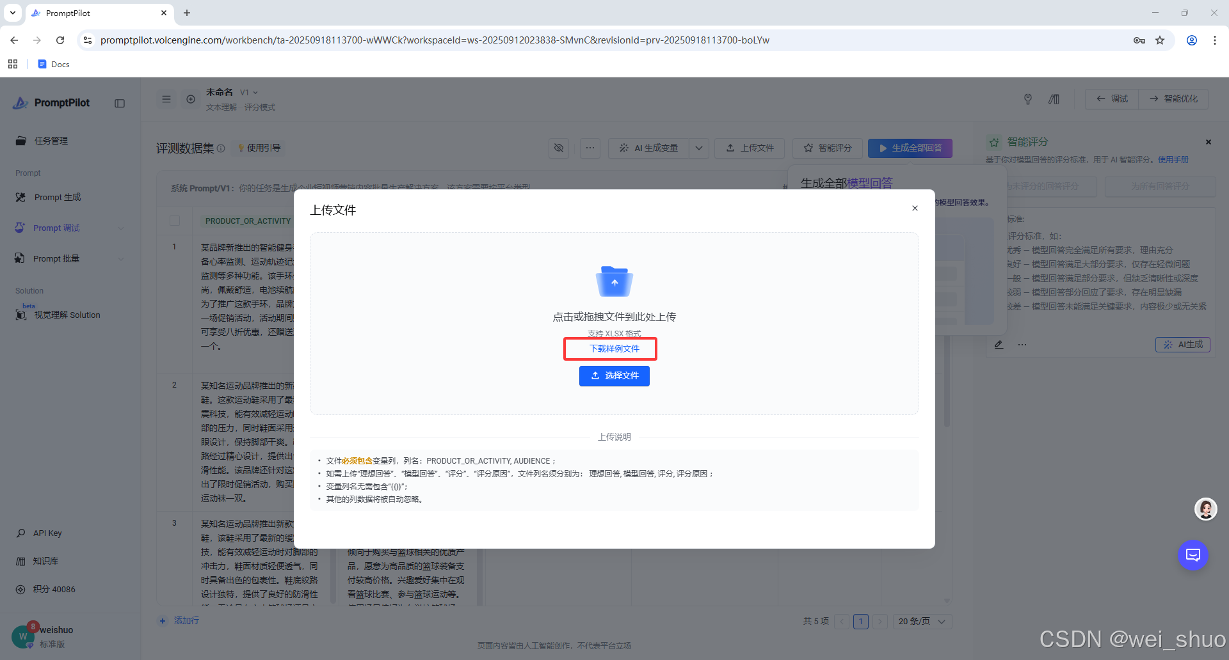Open the Chrome profile icon

[1192, 40]
